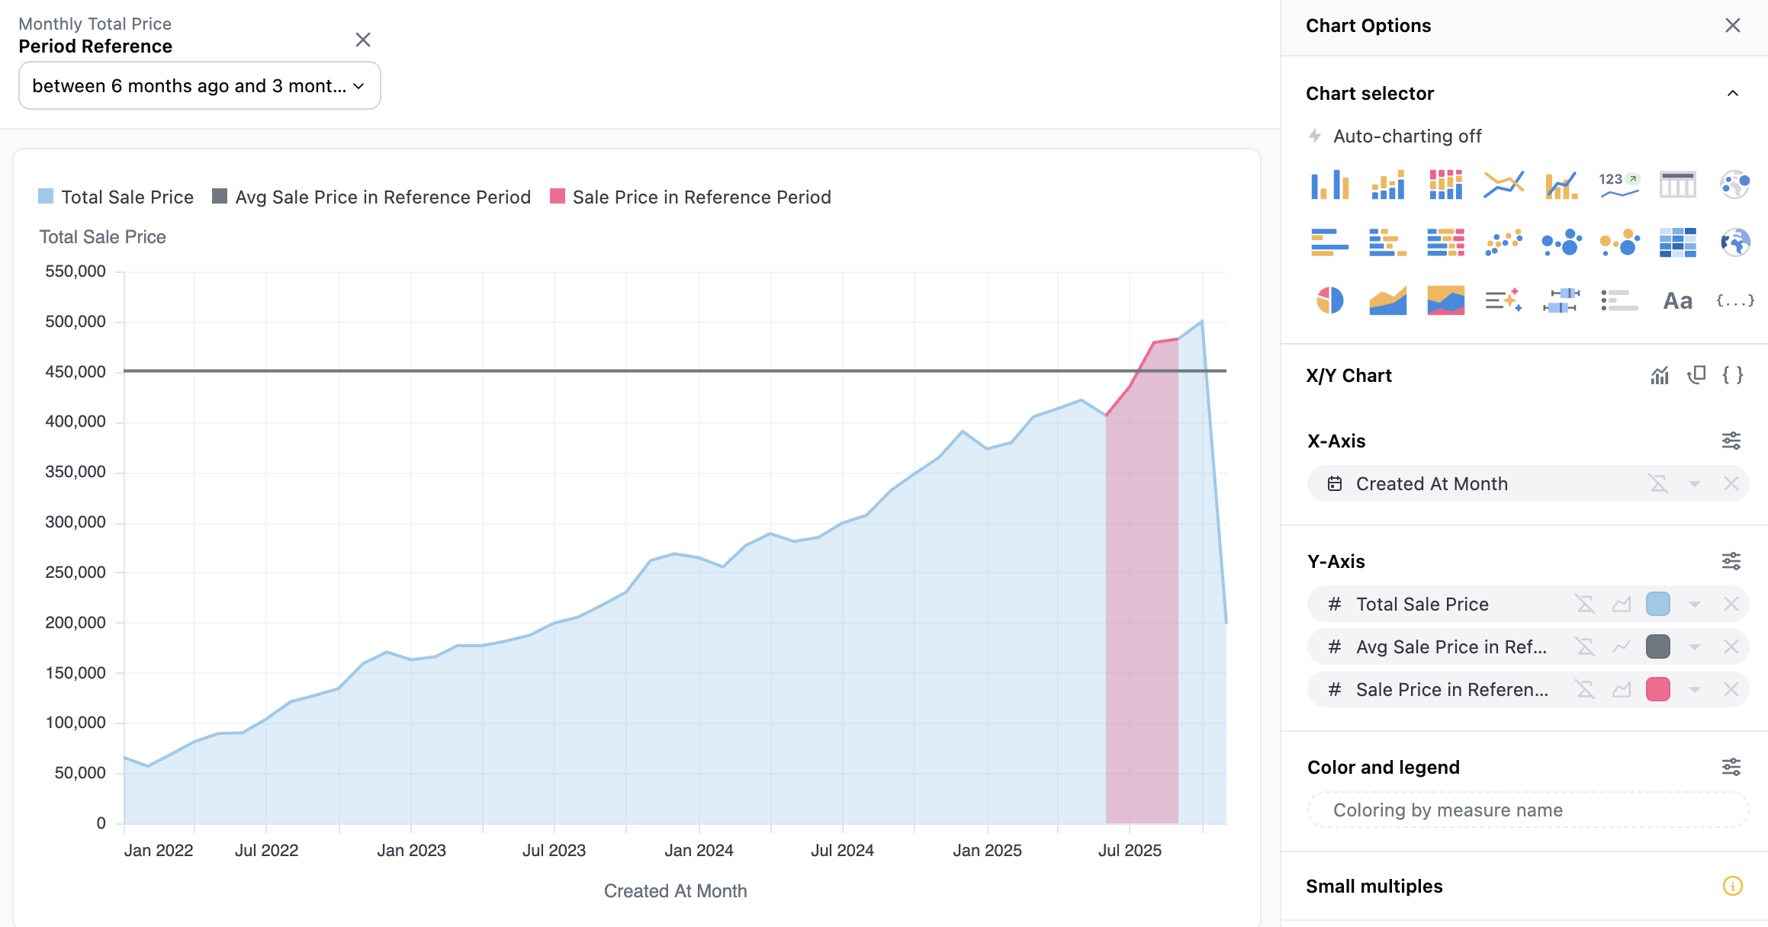The height and width of the screenshot is (927, 1768).
Task: Select the table chart type icon
Action: tap(1677, 184)
